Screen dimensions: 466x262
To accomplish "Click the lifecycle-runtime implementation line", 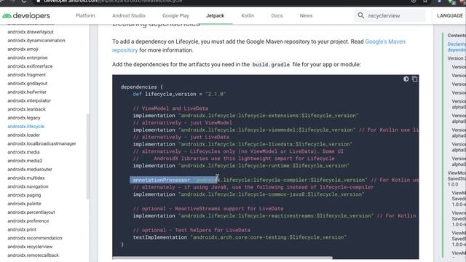I will 241,166.
